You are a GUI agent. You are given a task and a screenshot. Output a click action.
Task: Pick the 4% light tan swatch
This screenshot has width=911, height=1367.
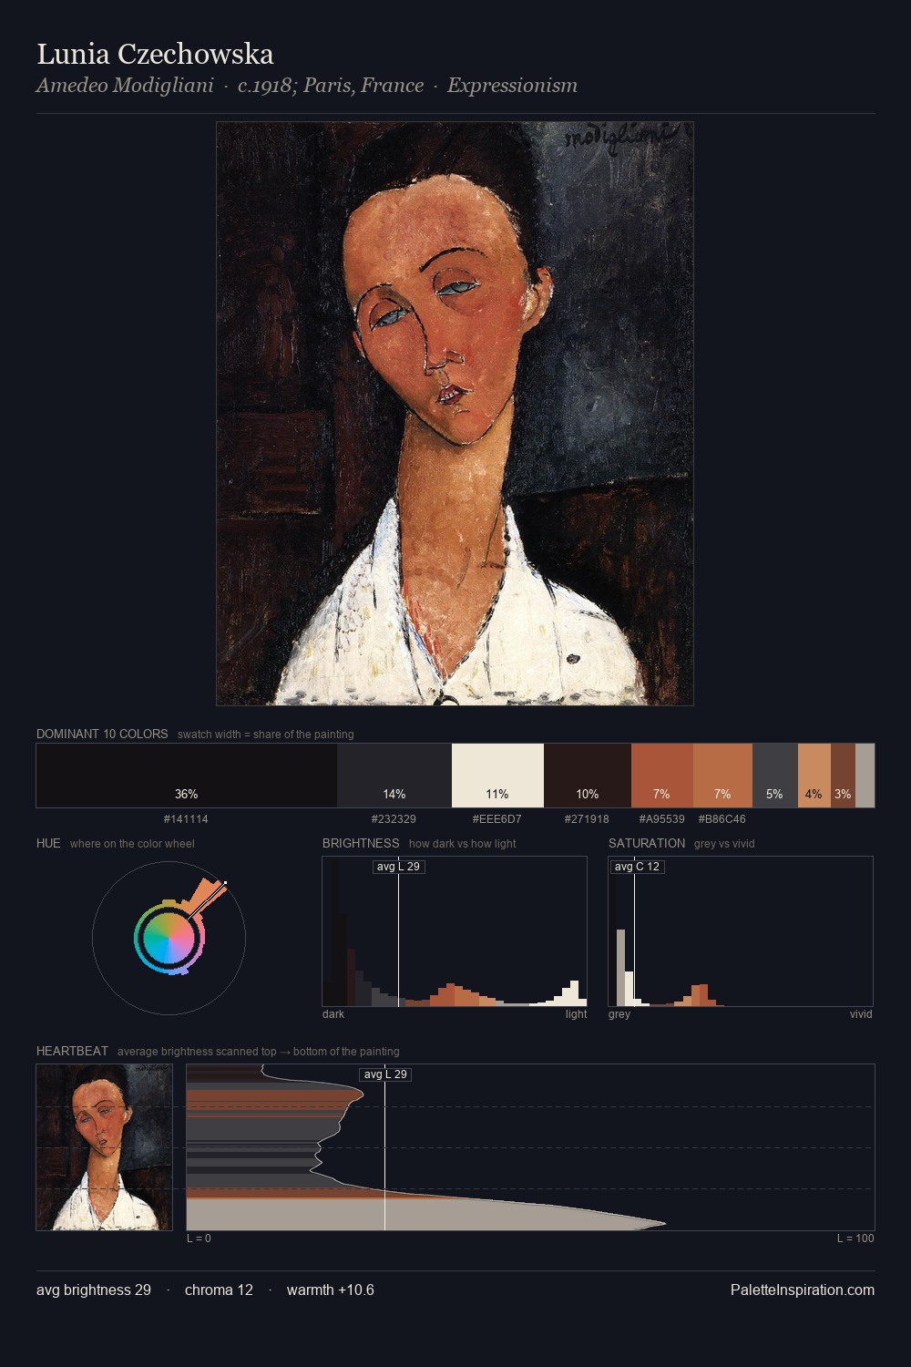click(814, 776)
